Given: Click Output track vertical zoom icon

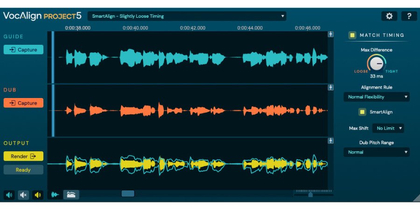Looking at the screenshot, I should tap(331, 140).
